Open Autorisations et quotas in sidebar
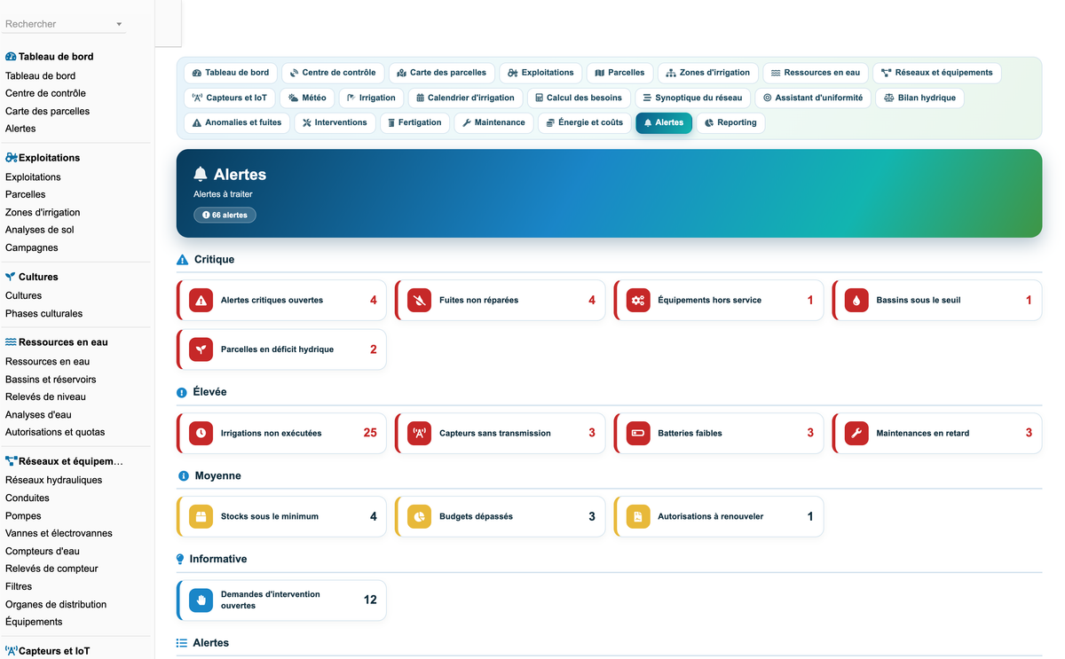The image size is (1065, 659). 55,432
